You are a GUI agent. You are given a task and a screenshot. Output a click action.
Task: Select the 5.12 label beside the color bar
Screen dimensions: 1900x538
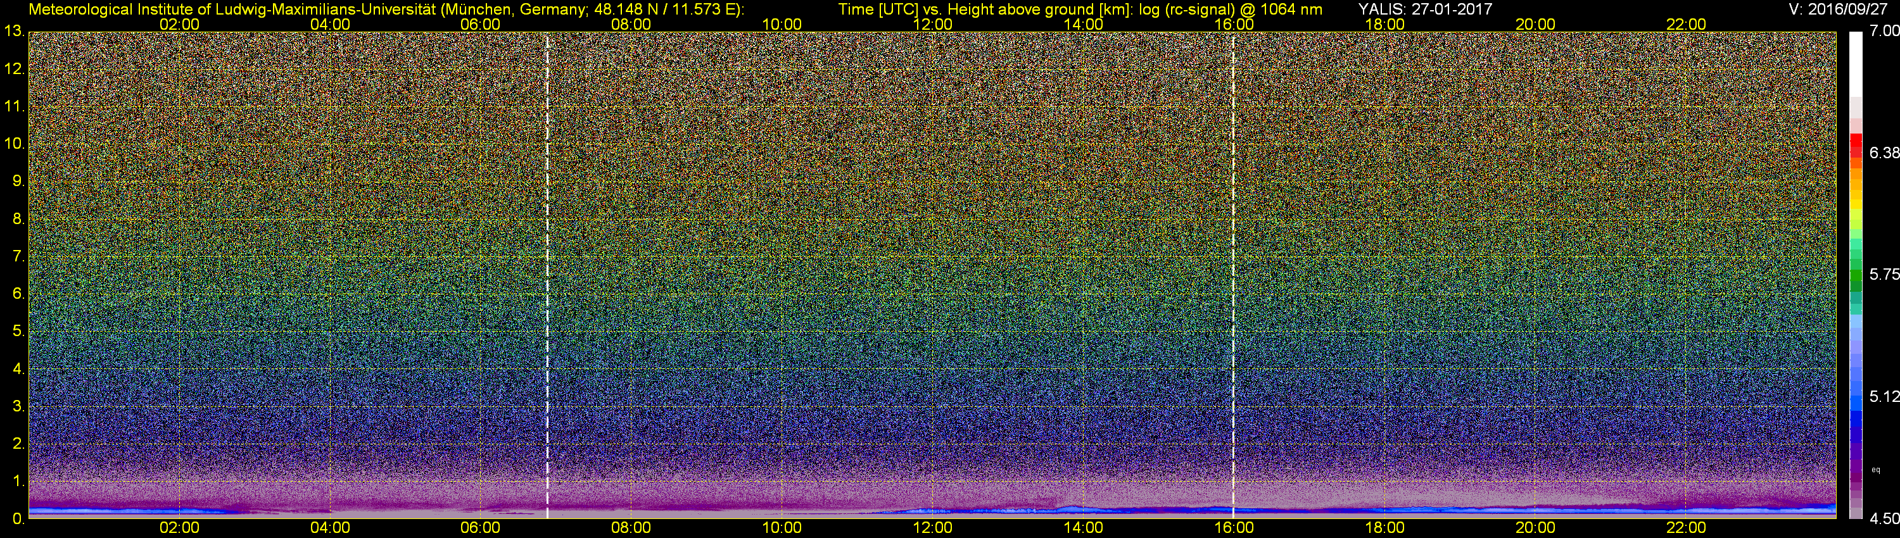click(1885, 396)
